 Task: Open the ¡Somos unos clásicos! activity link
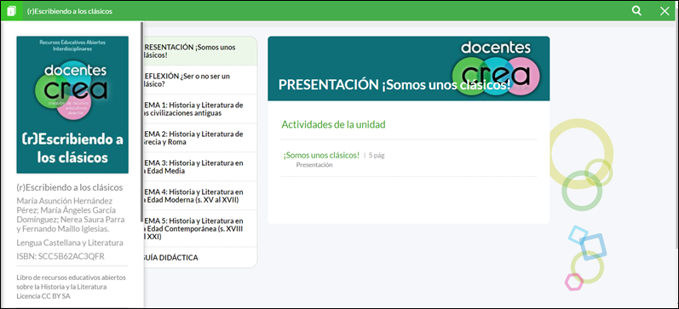tap(321, 155)
